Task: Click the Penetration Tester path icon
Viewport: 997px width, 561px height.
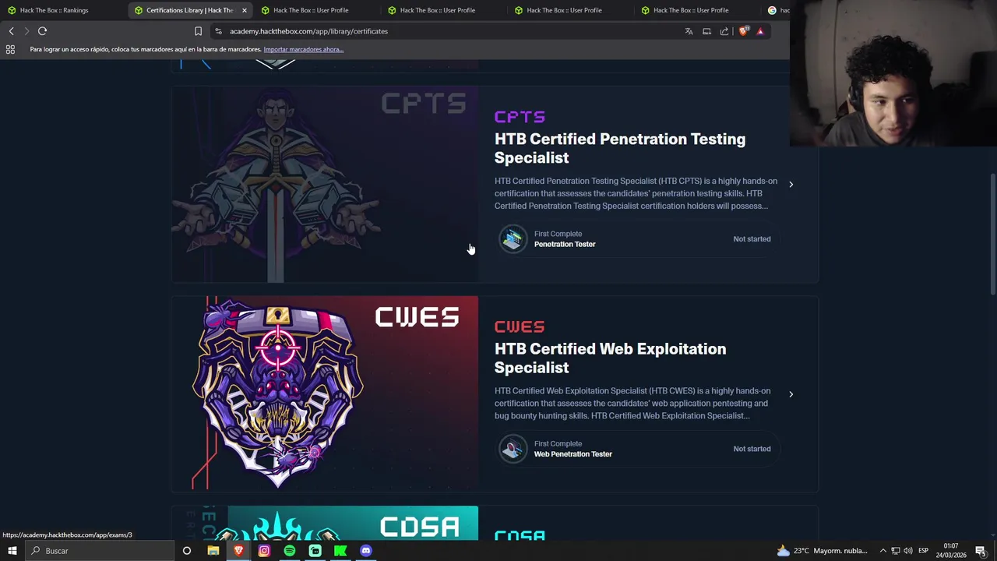Action: (x=513, y=239)
